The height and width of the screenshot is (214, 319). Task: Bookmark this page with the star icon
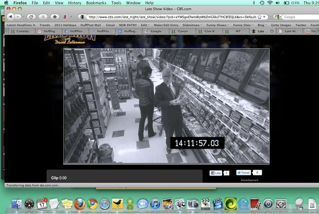coord(259,17)
